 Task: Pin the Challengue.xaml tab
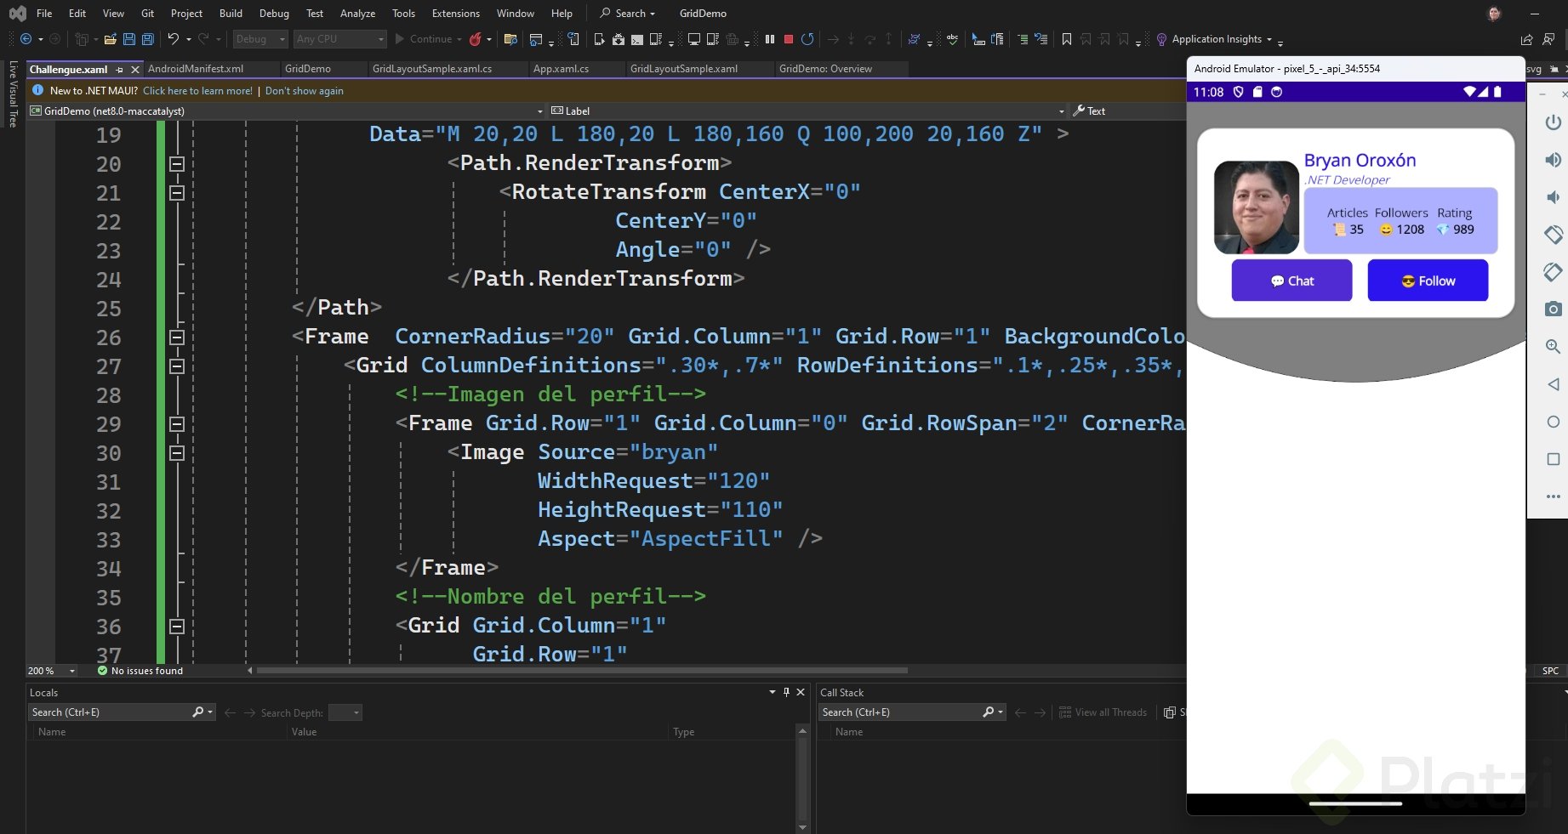pos(120,70)
